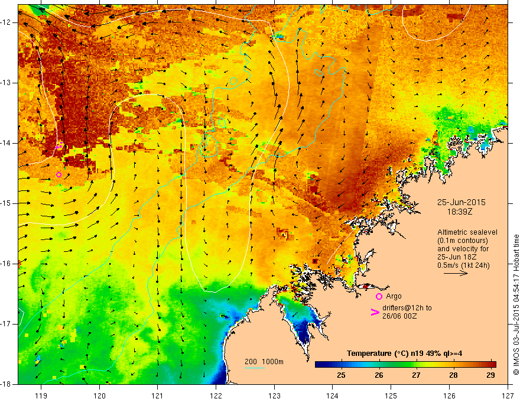Viewport: 520px width, 402px height.
Task: Click the longitude axis label '125'
Action: coord(391,395)
